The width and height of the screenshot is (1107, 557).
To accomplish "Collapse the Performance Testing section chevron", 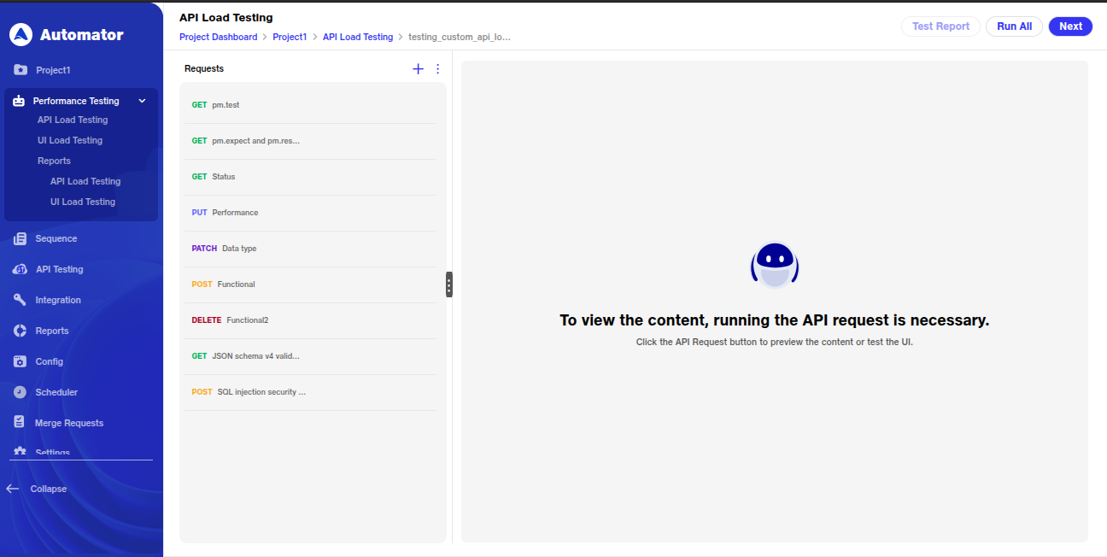I will 143,101.
